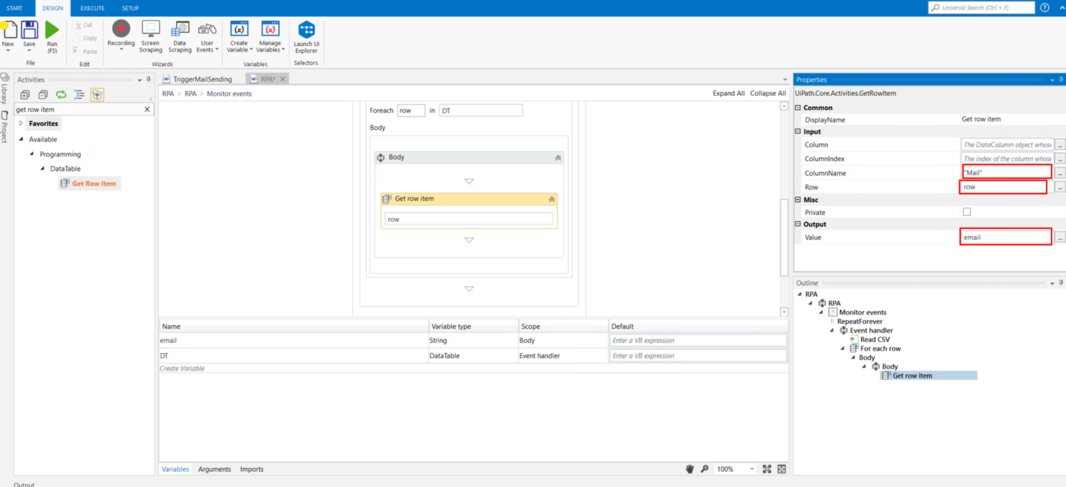Click the Save icon in ribbon

coord(29,30)
